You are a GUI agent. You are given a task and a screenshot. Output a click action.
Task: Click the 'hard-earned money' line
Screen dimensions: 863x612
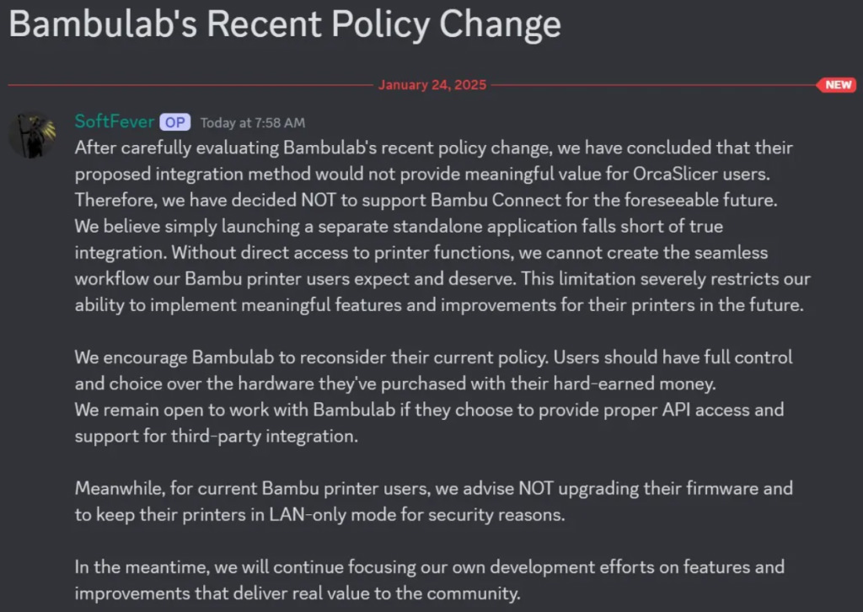[395, 384]
